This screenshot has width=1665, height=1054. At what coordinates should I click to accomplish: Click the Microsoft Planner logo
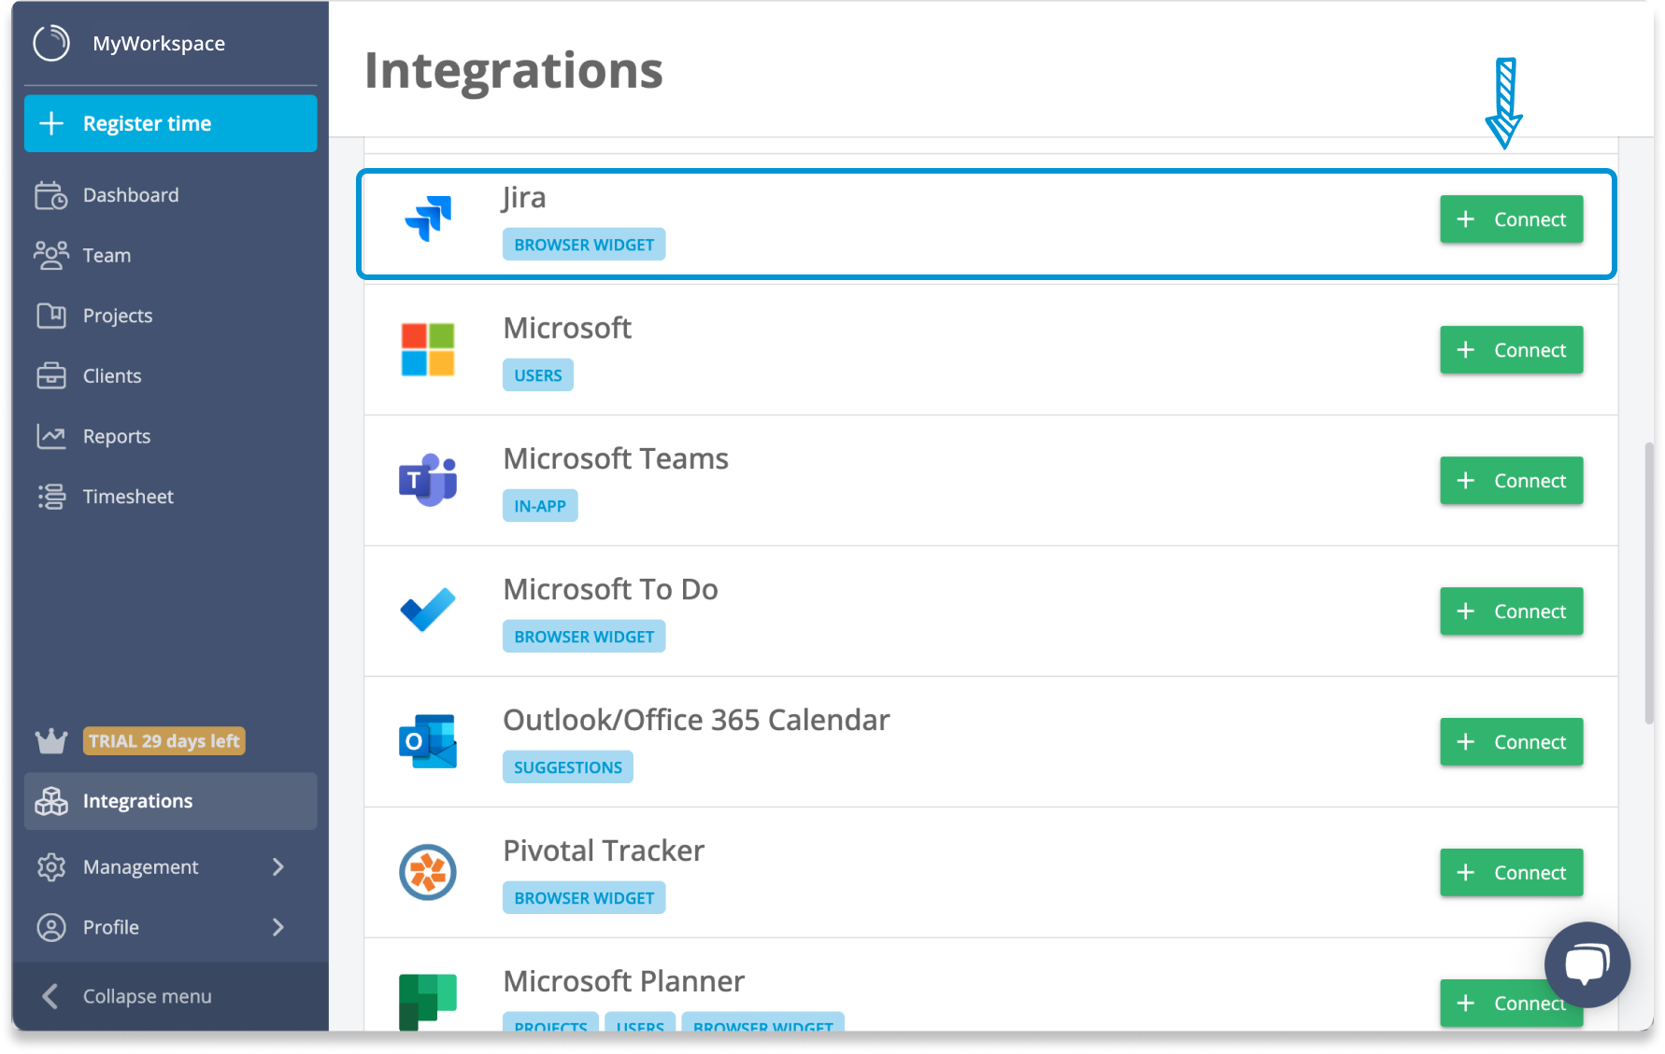pos(428,1001)
